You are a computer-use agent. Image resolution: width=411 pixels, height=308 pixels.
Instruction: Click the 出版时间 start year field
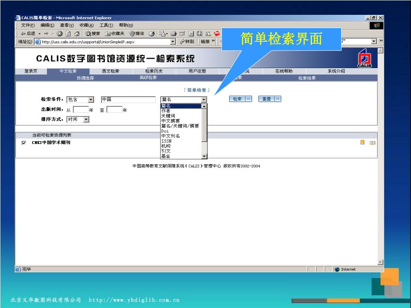pos(81,109)
